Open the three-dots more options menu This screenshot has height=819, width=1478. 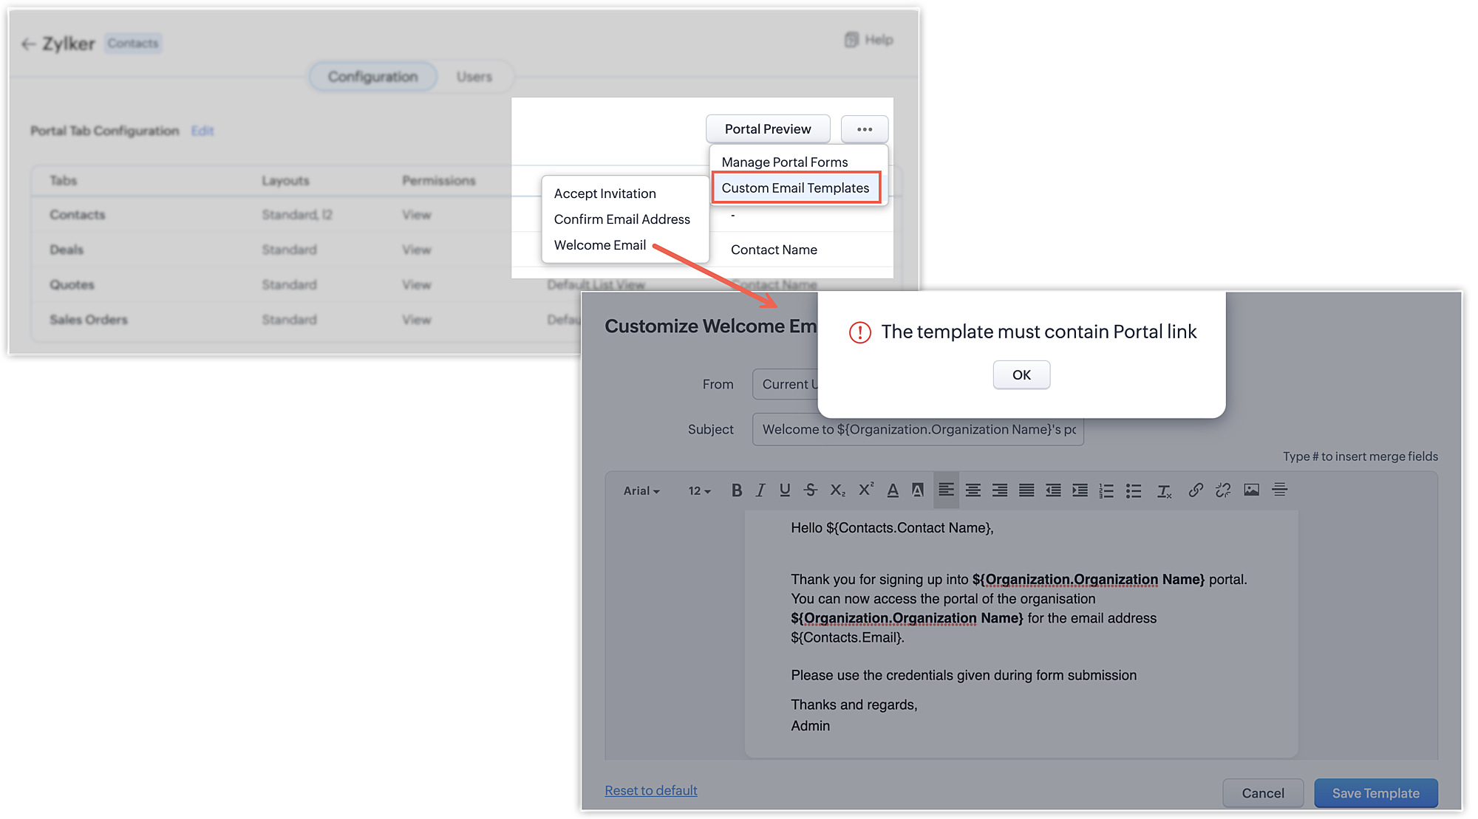point(865,129)
